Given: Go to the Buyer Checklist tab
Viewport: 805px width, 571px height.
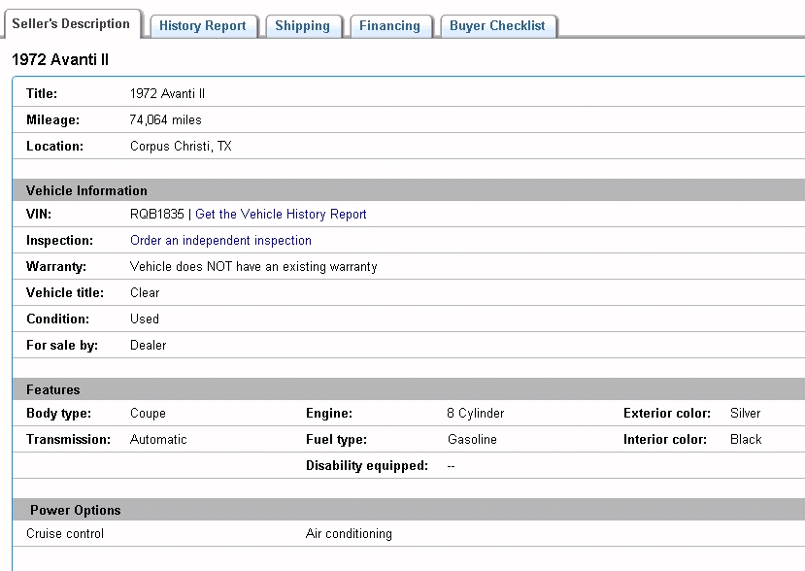Looking at the screenshot, I should [497, 26].
